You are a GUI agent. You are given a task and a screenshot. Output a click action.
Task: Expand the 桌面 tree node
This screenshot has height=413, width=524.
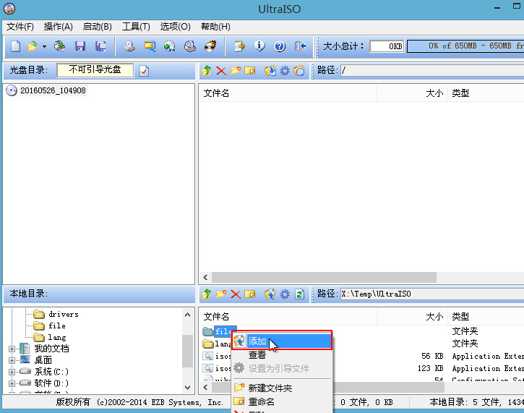[x=12, y=360]
